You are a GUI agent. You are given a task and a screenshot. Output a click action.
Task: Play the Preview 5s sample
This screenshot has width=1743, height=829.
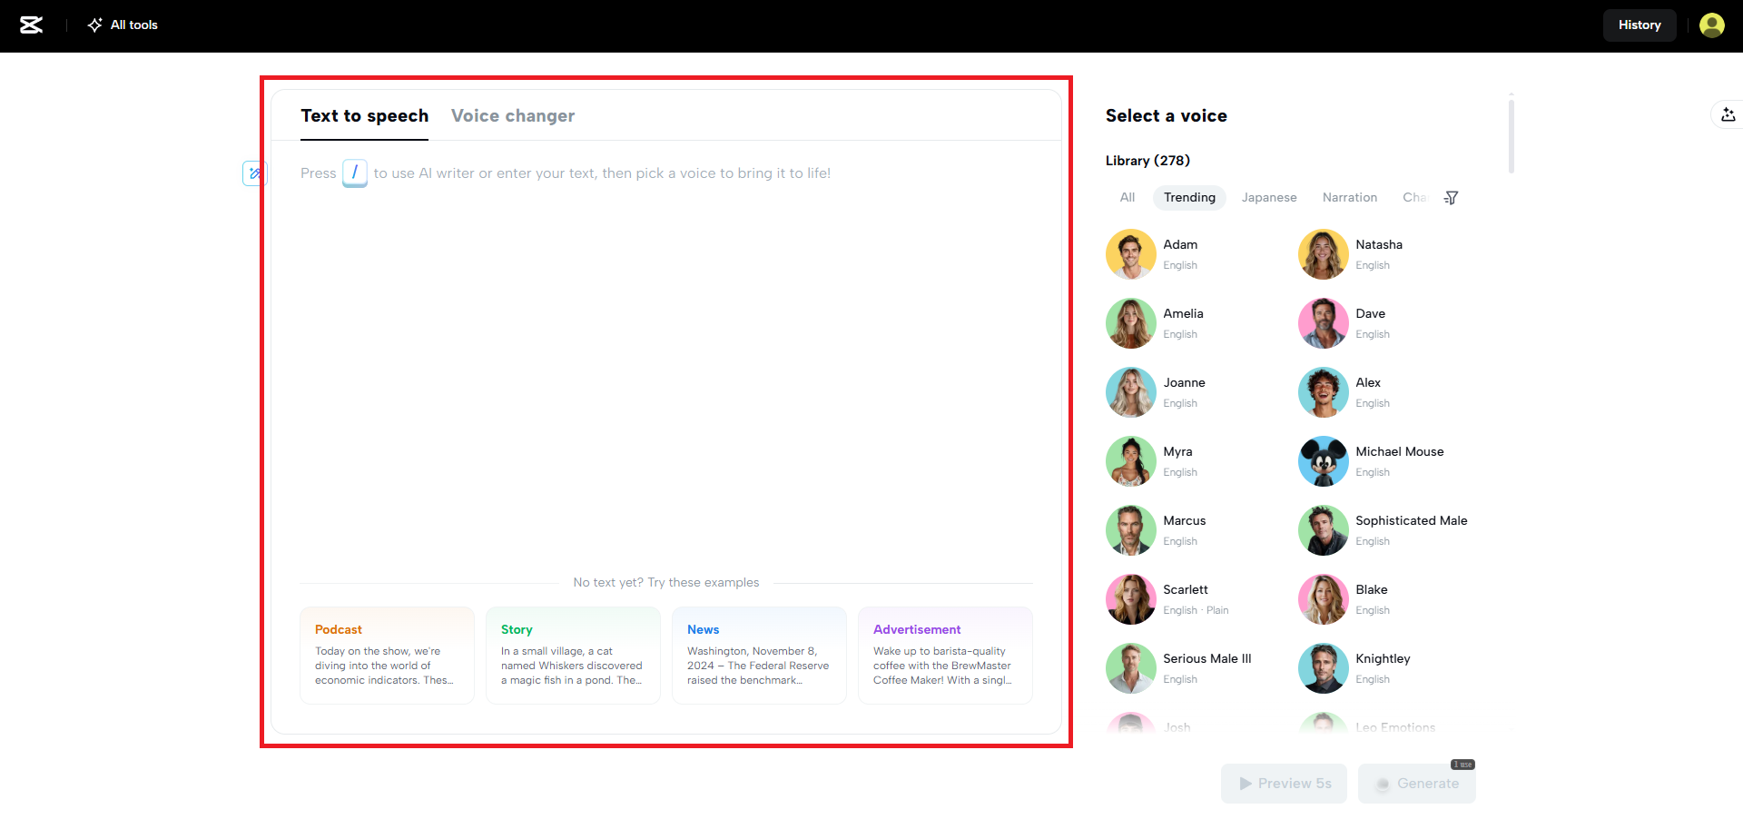tap(1285, 784)
